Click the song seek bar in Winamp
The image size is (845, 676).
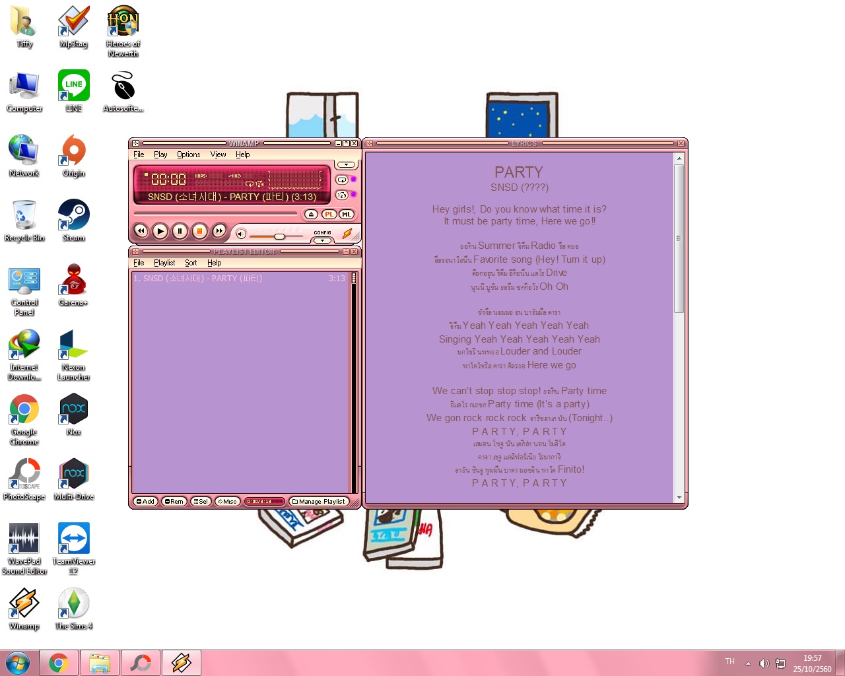[x=215, y=214]
